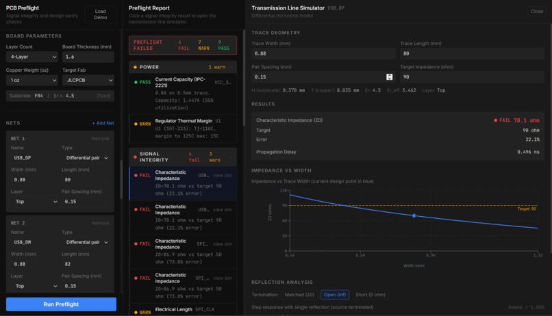
Task: Open the Target Fab dropdown
Action: 88,80
